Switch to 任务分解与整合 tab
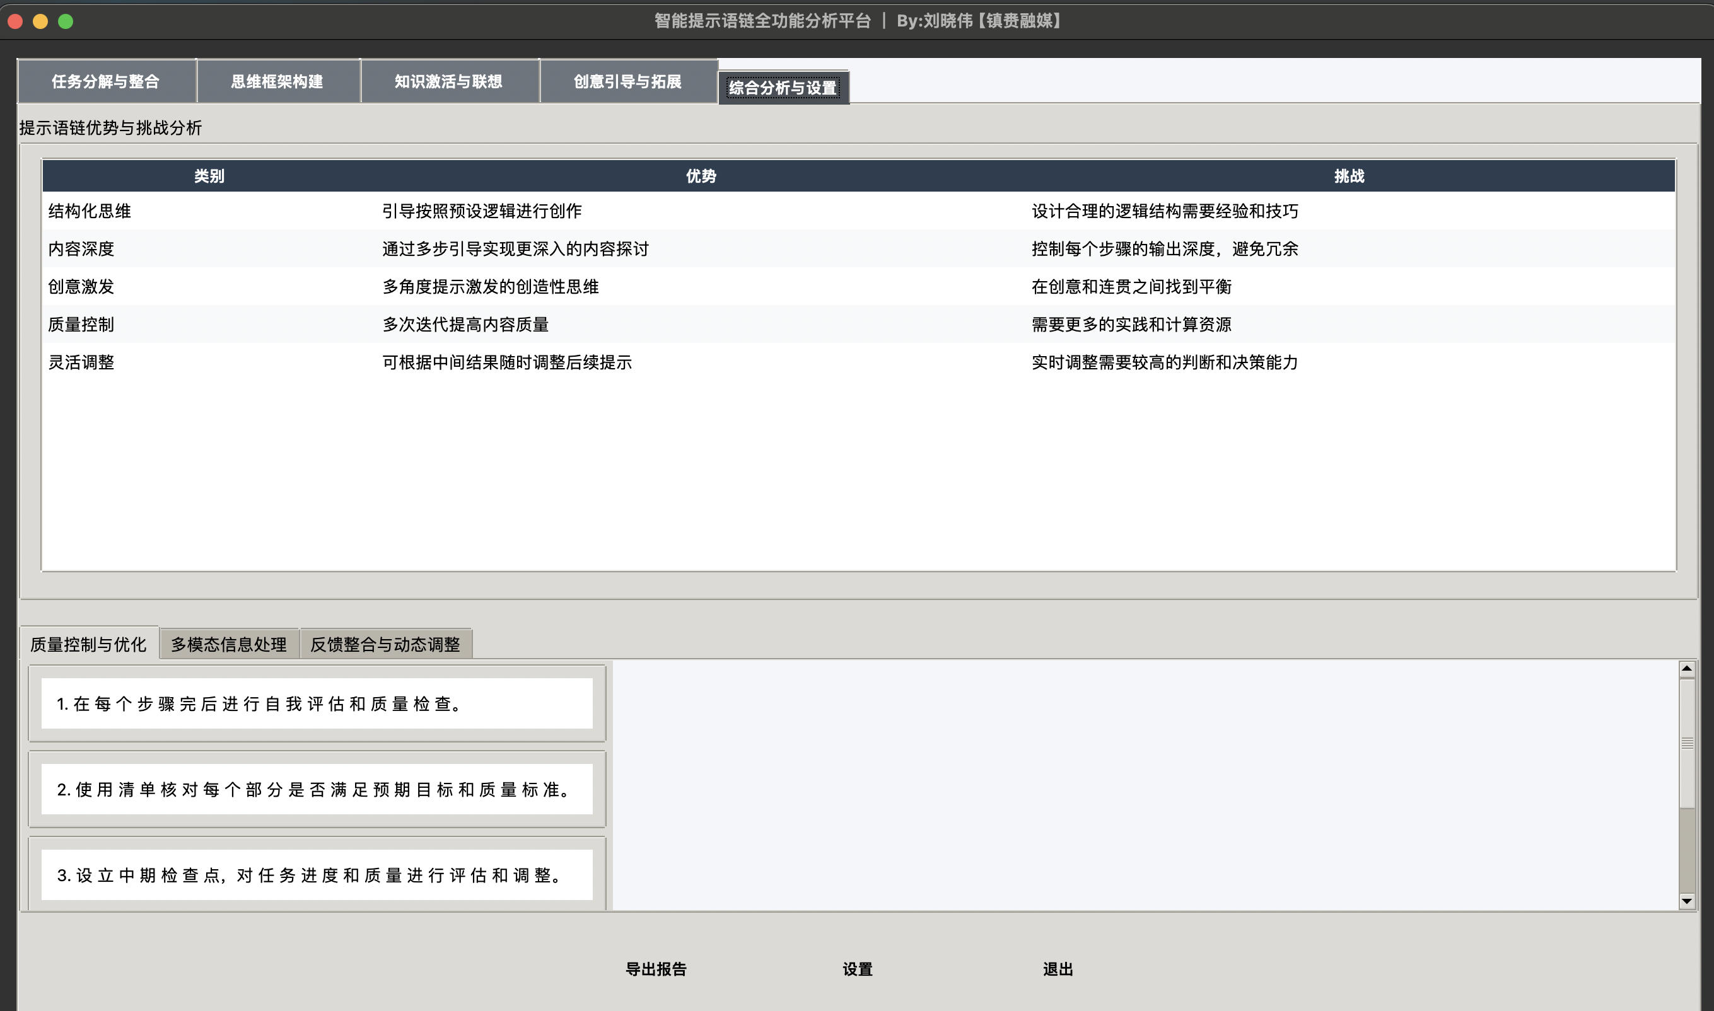The height and width of the screenshot is (1011, 1714). 106,81
